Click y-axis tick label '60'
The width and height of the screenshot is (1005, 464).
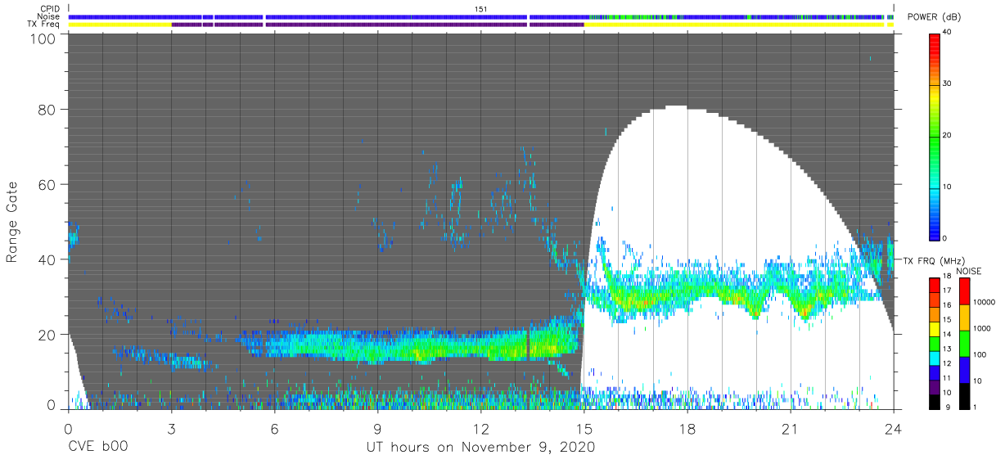pos(48,184)
